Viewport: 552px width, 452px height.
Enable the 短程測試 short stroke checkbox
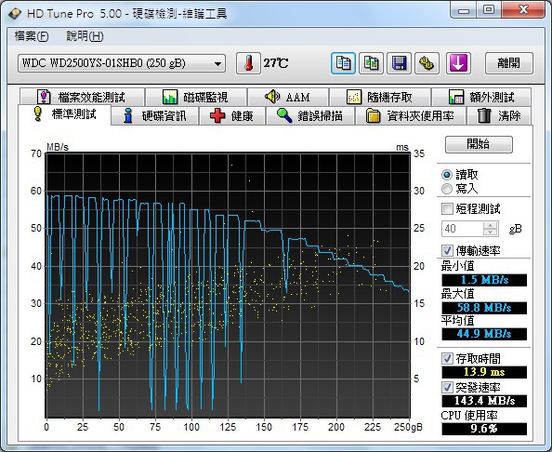click(x=447, y=208)
